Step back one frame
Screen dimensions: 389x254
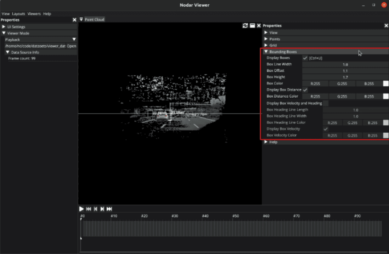pyautogui.click(x=95, y=209)
